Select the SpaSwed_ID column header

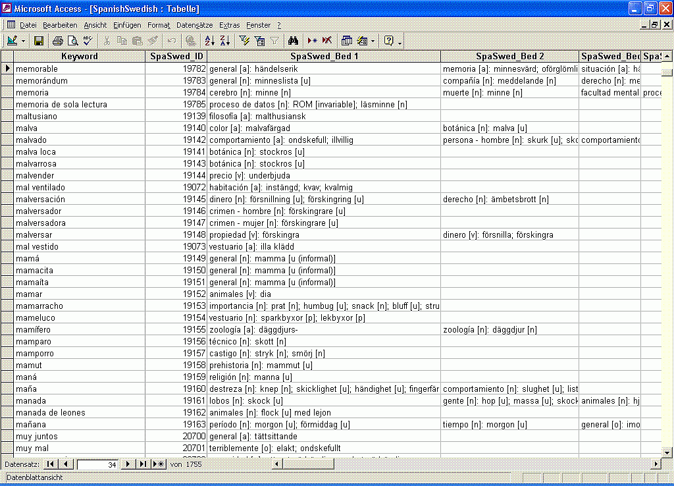tap(176, 56)
